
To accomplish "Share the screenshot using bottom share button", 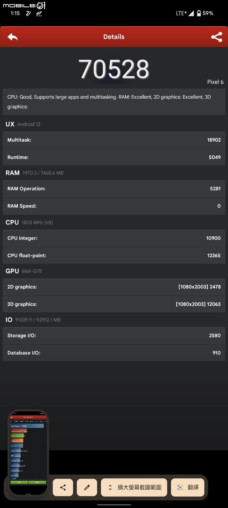I will pyautogui.click(x=63, y=487).
